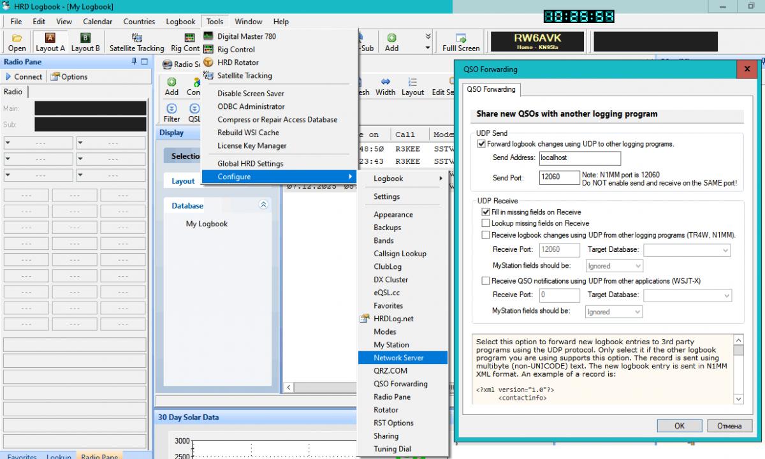
Task: Click the Connect play icon in Radio Pane
Action: point(9,76)
